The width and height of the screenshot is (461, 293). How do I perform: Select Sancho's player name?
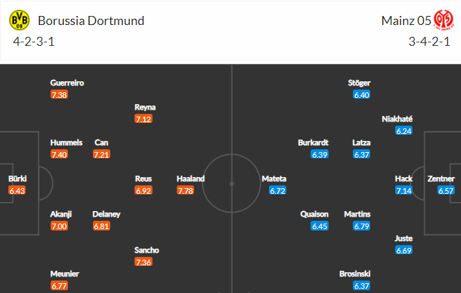(x=146, y=251)
